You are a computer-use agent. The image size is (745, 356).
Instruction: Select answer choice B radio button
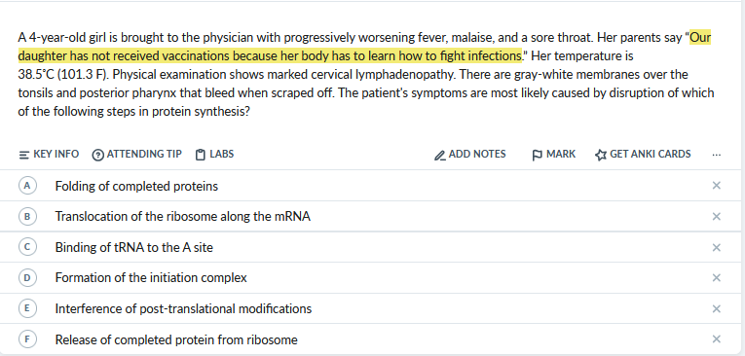click(27, 217)
